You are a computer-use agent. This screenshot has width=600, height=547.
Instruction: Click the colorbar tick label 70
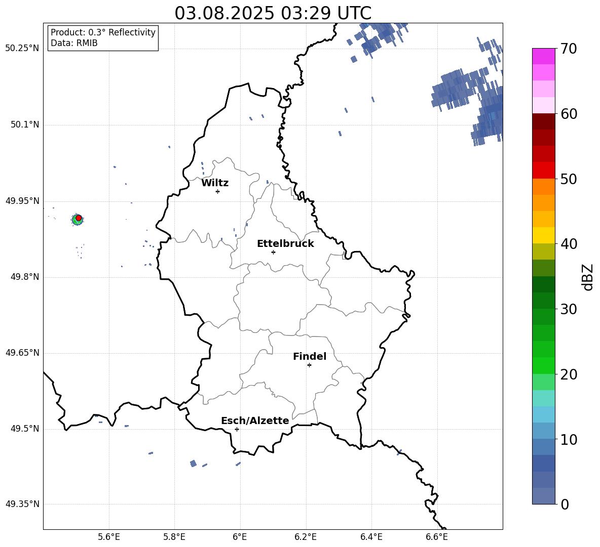(x=569, y=49)
